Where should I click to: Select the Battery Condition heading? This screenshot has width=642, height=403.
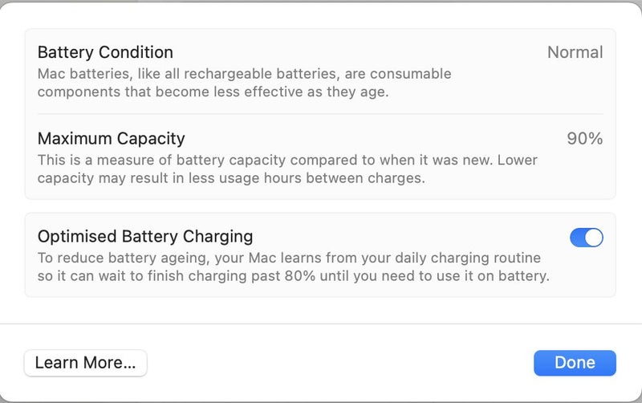(x=105, y=52)
